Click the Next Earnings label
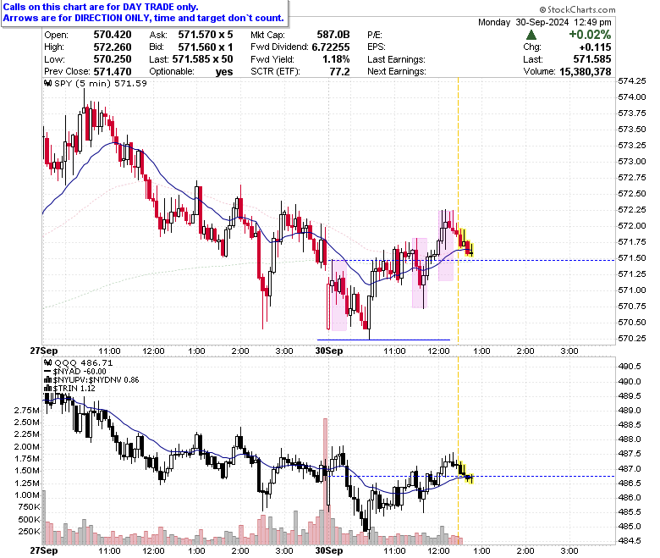The height and width of the screenshot is (558, 660). (x=397, y=72)
